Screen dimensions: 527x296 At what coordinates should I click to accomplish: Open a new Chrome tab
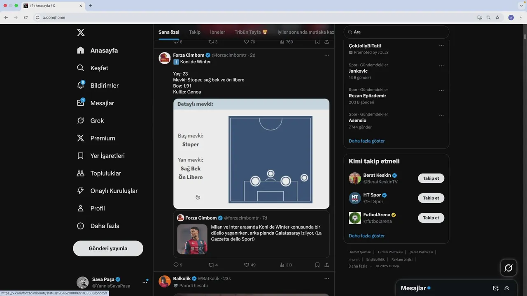[91, 6]
